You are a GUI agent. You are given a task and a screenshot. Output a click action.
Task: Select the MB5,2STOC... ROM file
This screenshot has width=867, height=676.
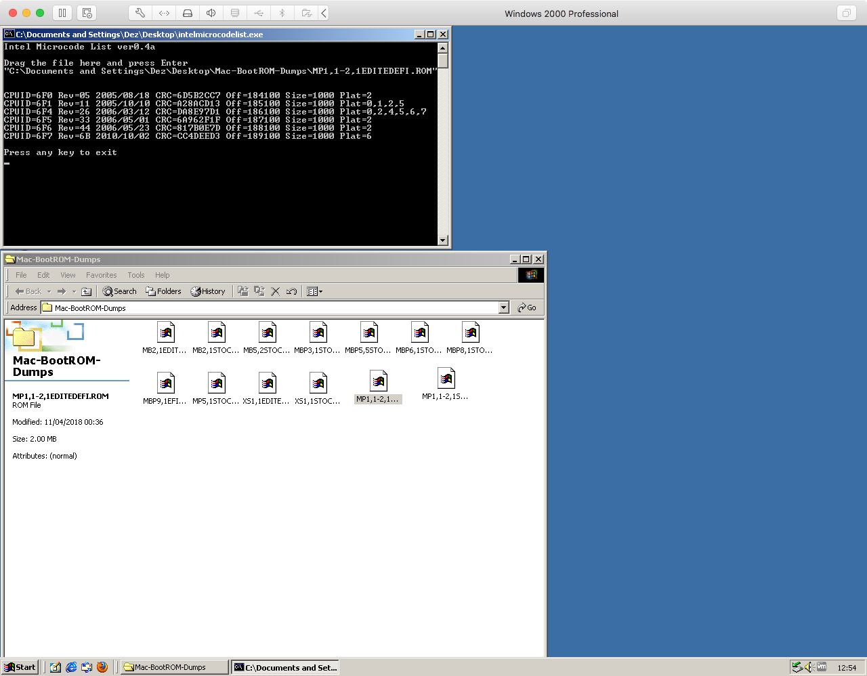(x=267, y=339)
